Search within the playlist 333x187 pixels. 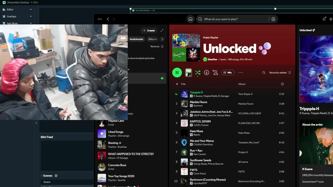(x=264, y=73)
